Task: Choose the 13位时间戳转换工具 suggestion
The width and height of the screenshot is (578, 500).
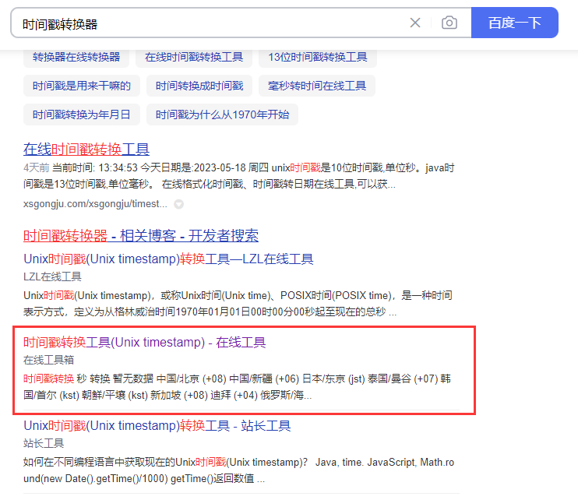Action: click(317, 57)
